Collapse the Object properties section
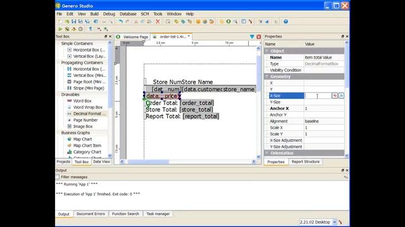405x227 pixels. point(267,51)
